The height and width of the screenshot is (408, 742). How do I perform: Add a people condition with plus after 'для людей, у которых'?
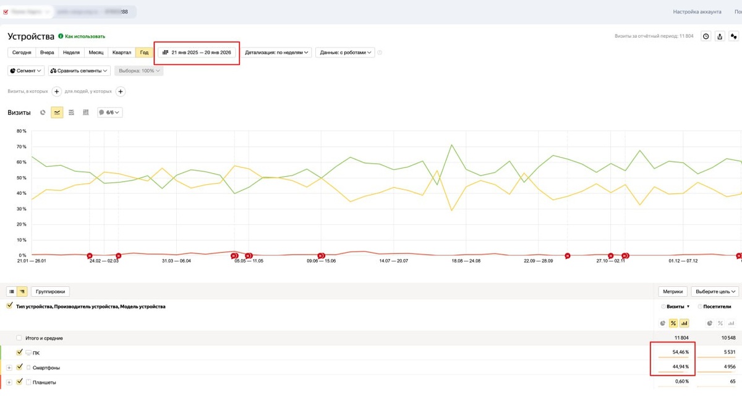(x=121, y=91)
